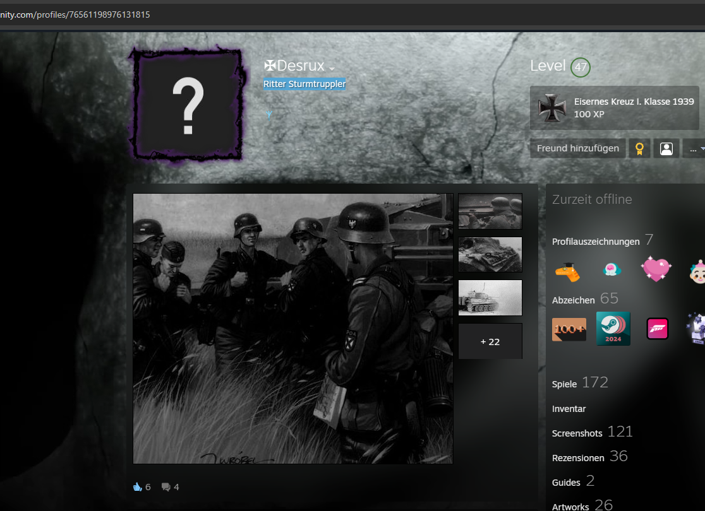Image resolution: width=705 pixels, height=511 pixels.
Task: Click the yellow ribbon award icon button
Action: 639,149
